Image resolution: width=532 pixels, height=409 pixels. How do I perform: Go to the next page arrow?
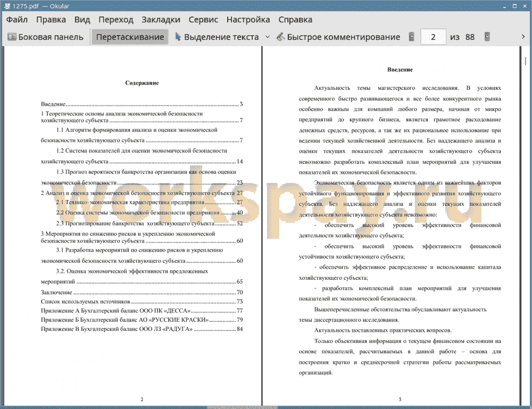487,37
